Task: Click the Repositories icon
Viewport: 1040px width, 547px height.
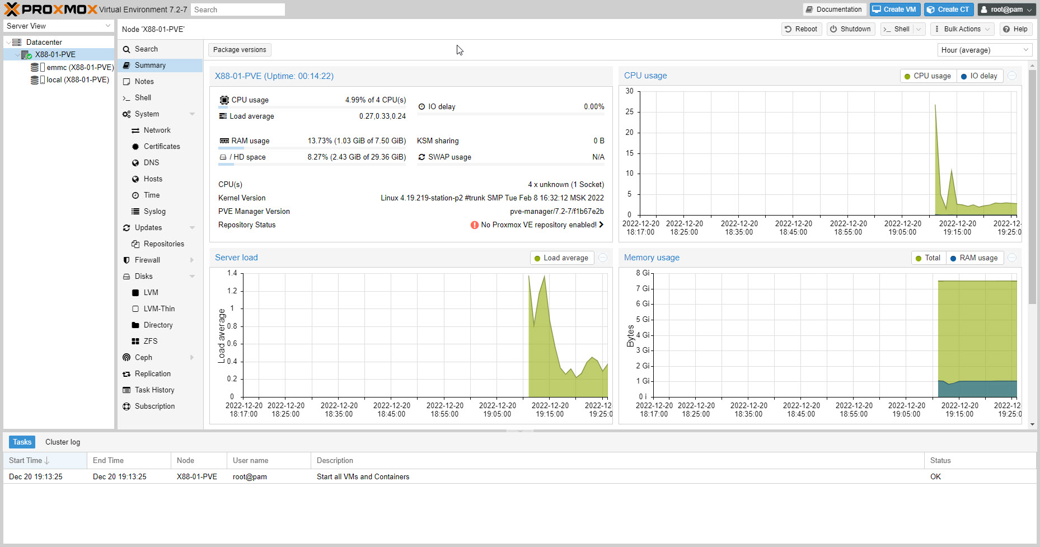Action: 135,244
